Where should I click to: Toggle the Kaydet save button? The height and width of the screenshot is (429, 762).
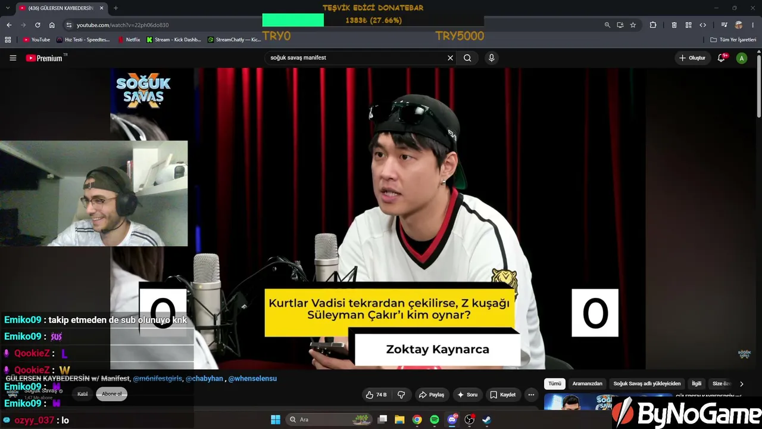coord(503,394)
